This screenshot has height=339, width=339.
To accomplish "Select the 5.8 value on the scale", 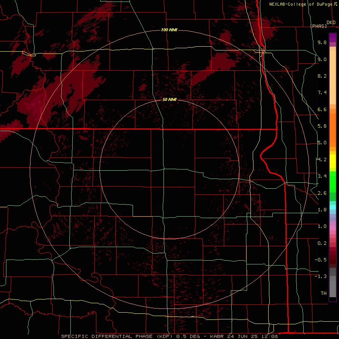I will [x=322, y=126].
